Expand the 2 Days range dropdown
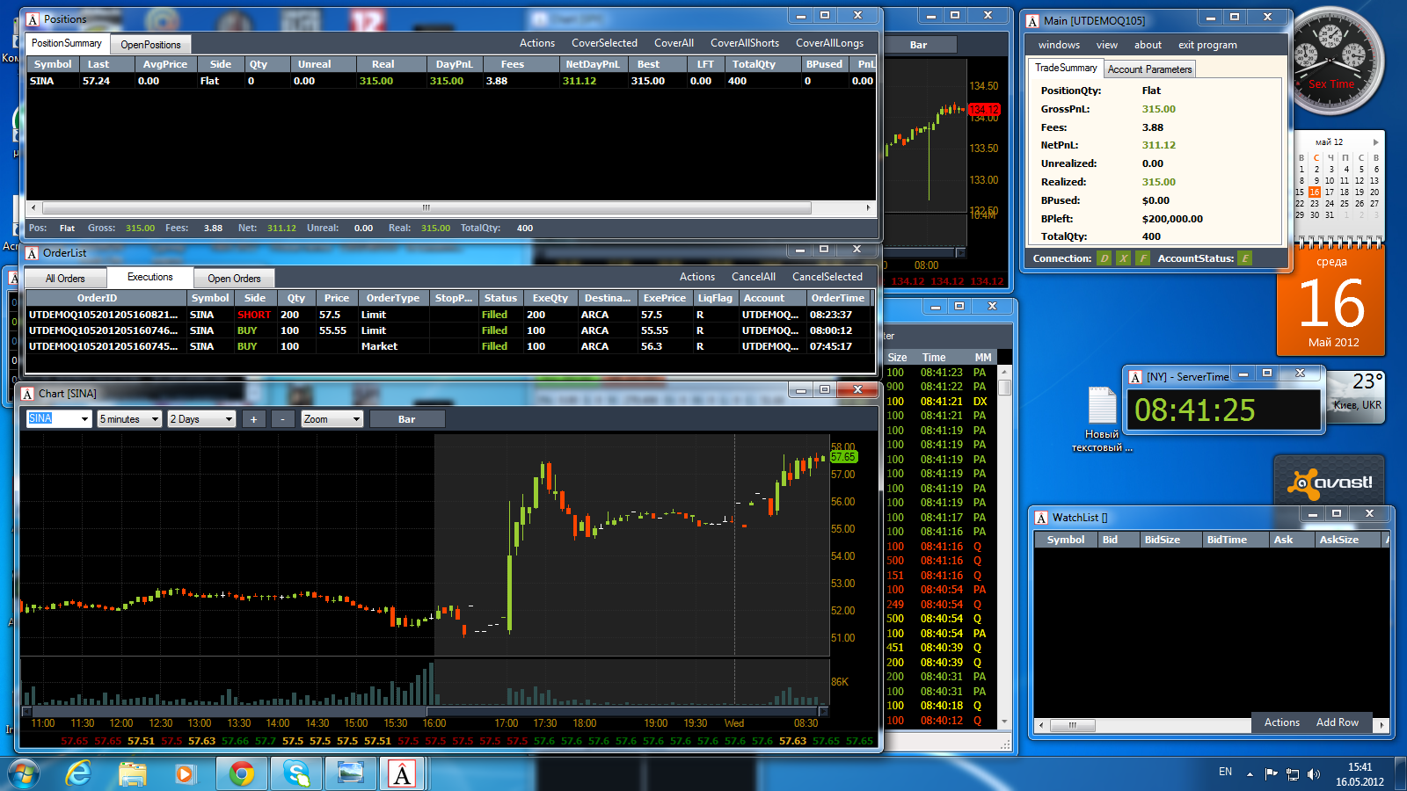The width and height of the screenshot is (1407, 791). coord(202,419)
